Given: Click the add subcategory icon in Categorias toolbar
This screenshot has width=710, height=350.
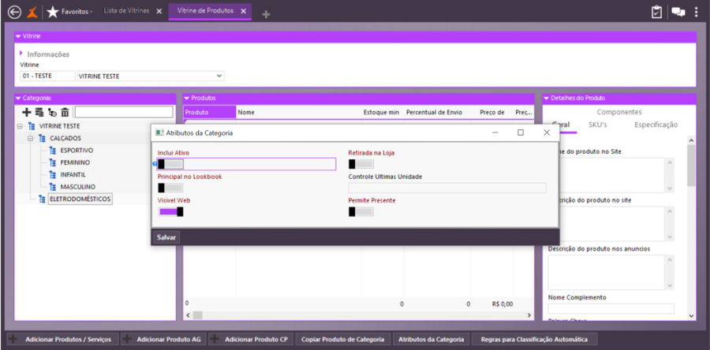Looking at the screenshot, I should pyautogui.click(x=39, y=112).
